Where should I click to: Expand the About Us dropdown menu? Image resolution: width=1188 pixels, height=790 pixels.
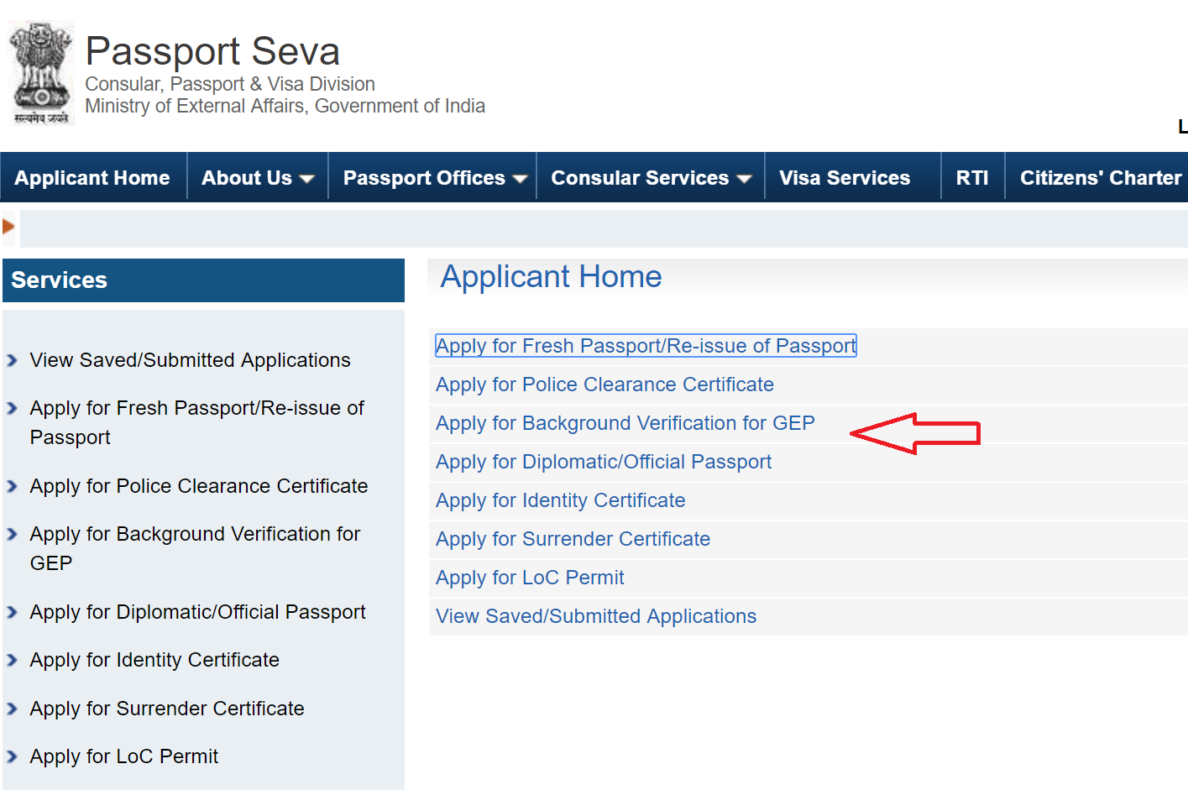[x=257, y=178]
